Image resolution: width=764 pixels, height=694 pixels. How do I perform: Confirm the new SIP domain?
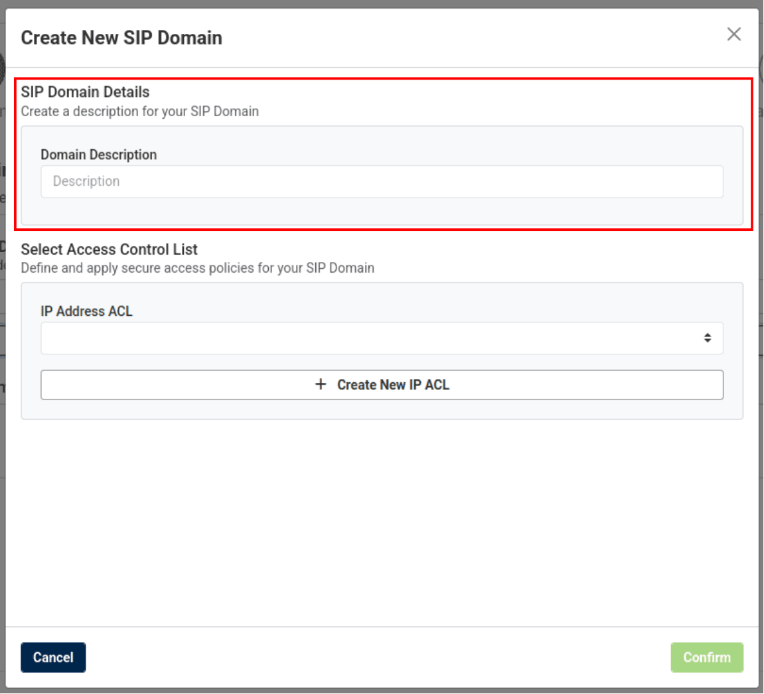click(x=706, y=658)
